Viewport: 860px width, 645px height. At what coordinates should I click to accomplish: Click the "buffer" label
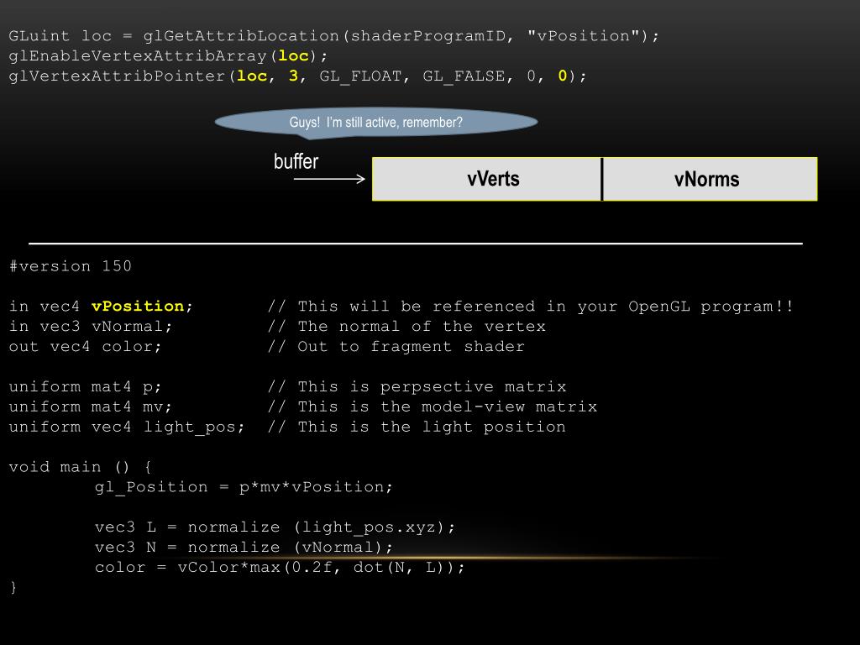296,161
